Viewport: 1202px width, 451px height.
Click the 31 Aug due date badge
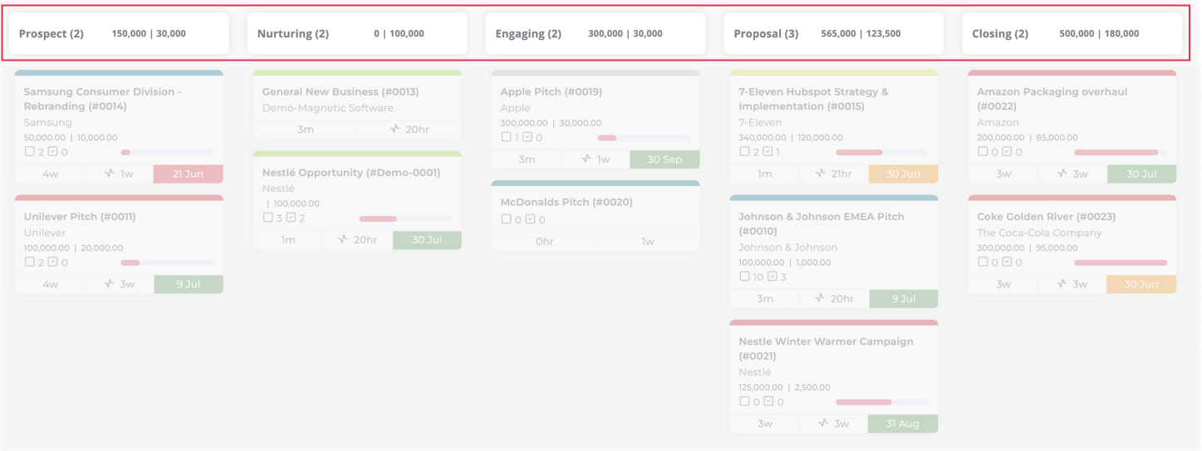coord(903,424)
